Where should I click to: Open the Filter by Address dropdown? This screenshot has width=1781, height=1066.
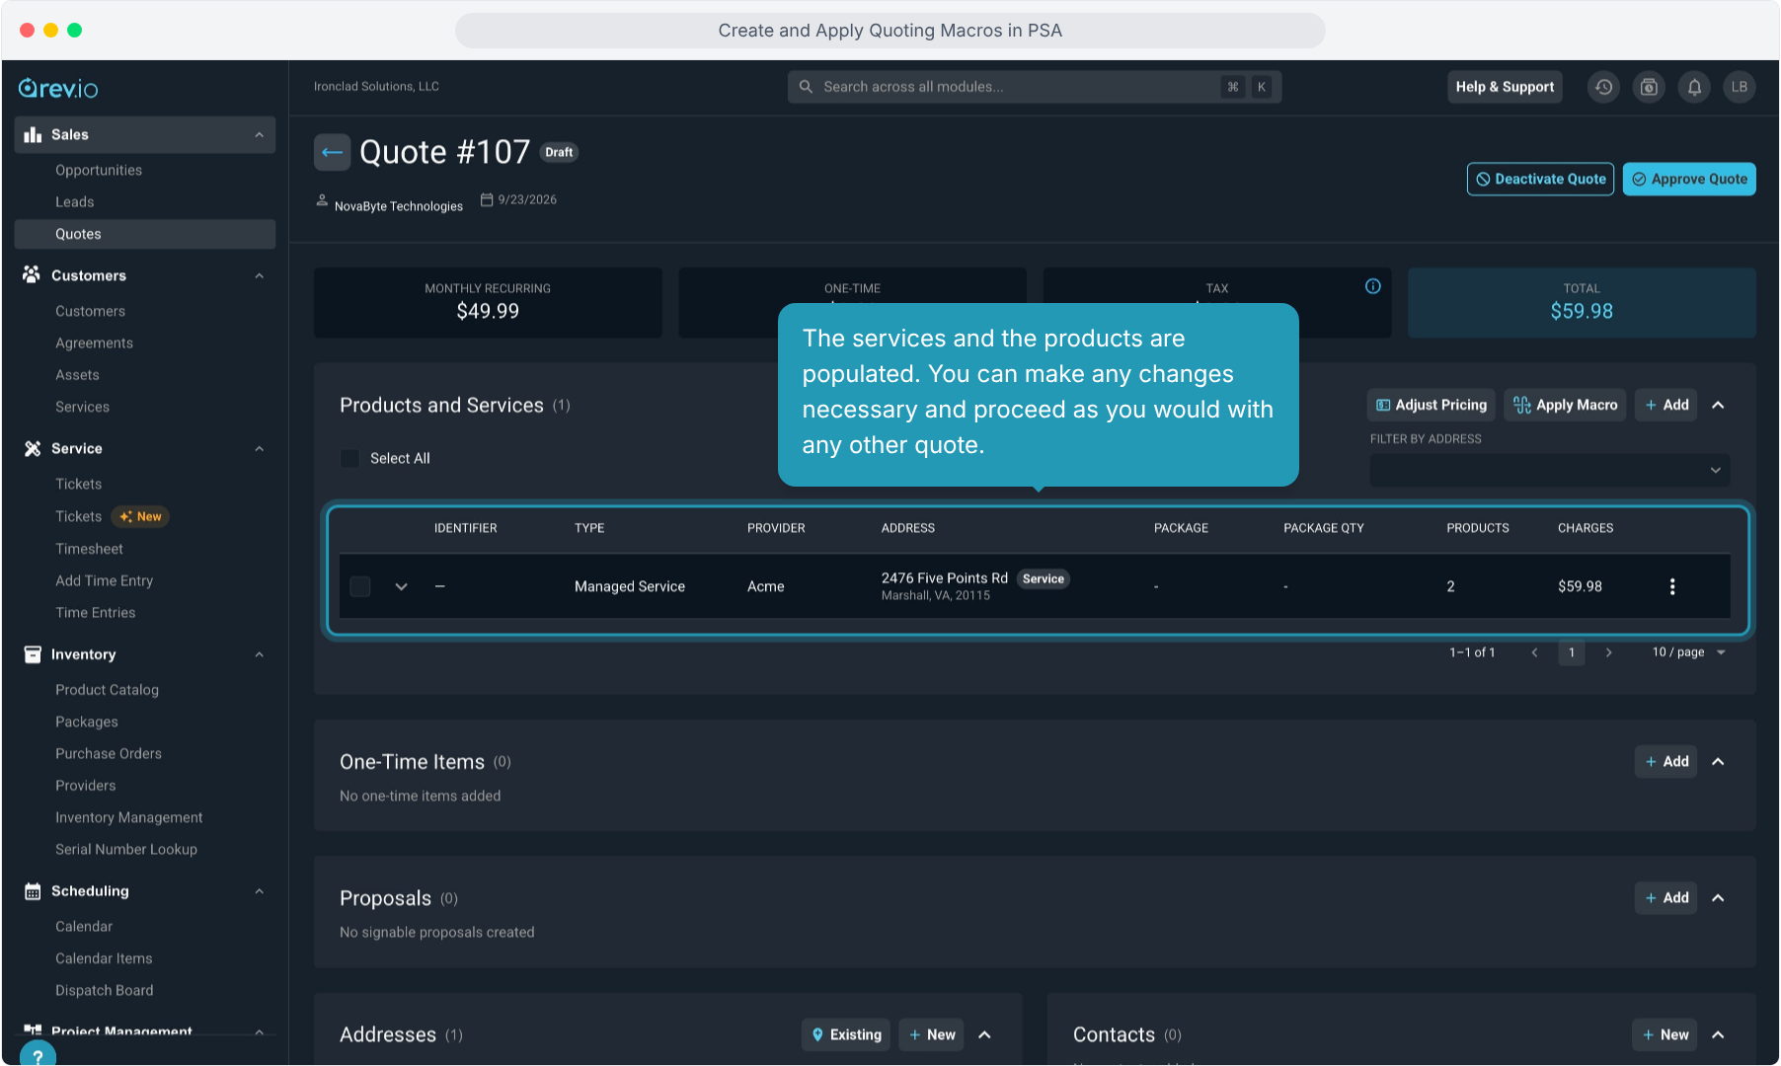tap(1549, 470)
